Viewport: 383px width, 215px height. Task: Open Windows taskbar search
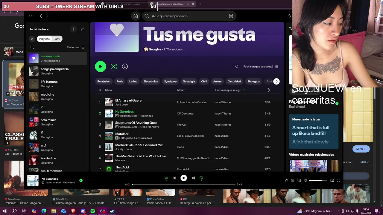[x=14, y=211]
